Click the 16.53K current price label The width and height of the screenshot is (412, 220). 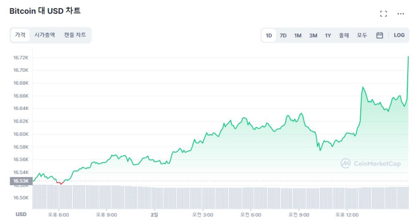tap(21, 181)
